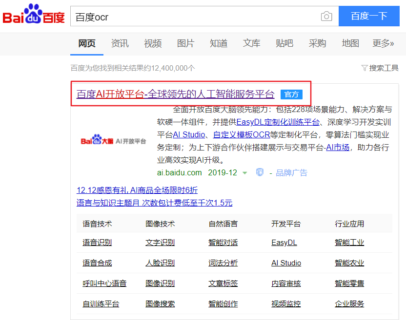Click the result count text 12,400,000个
The height and width of the screenshot is (320, 406).
click(x=173, y=68)
